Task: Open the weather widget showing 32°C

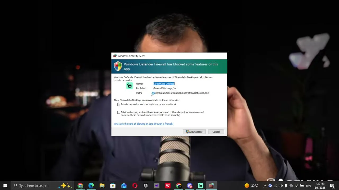Action: pos(251,186)
